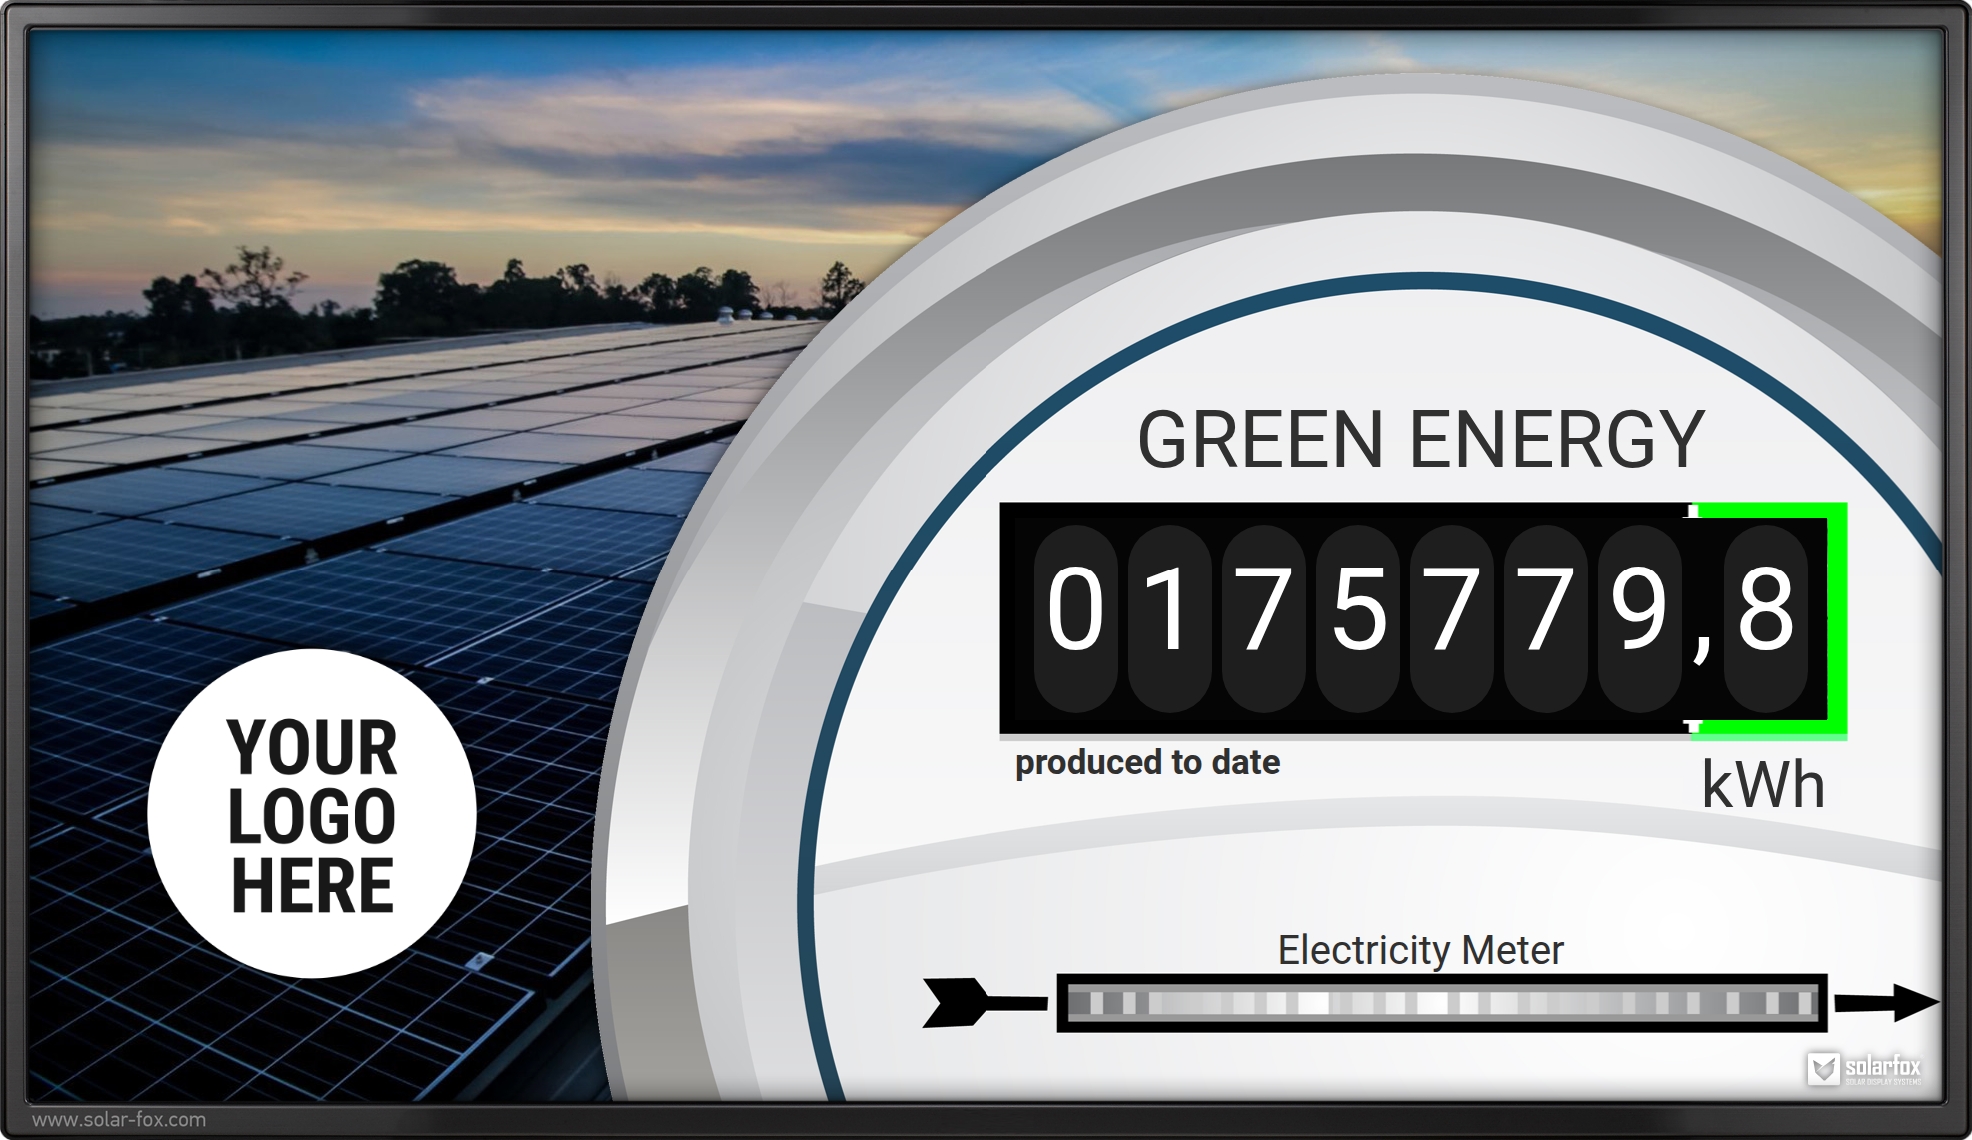The width and height of the screenshot is (1972, 1140).
Task: Click the kWh unit label
Action: (x=1763, y=785)
